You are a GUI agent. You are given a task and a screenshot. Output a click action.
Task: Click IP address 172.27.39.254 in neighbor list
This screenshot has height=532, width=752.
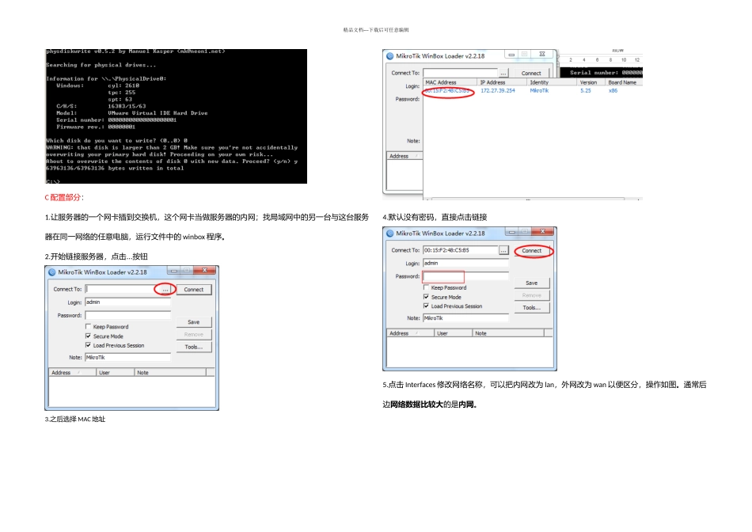pyautogui.click(x=498, y=91)
